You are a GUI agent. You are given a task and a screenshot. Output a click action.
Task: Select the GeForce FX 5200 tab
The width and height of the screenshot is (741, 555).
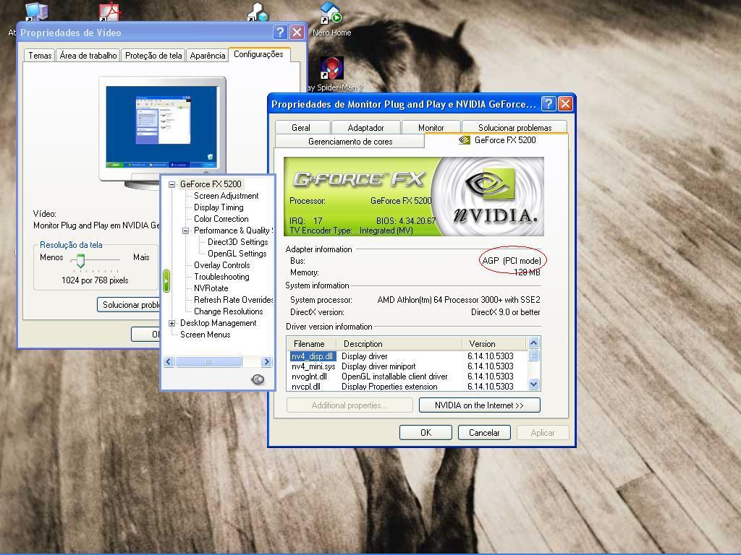coord(496,140)
